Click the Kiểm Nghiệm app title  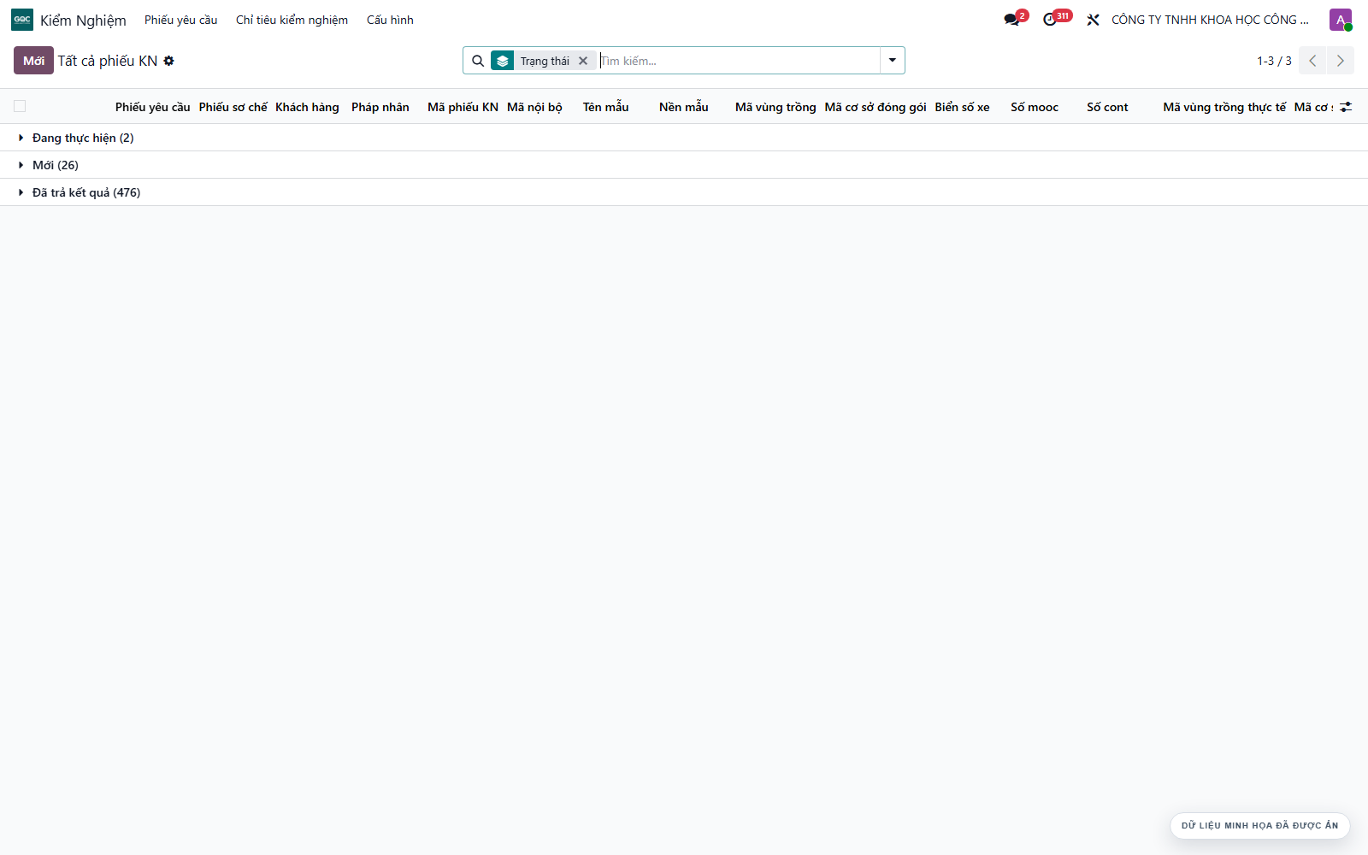tap(83, 20)
